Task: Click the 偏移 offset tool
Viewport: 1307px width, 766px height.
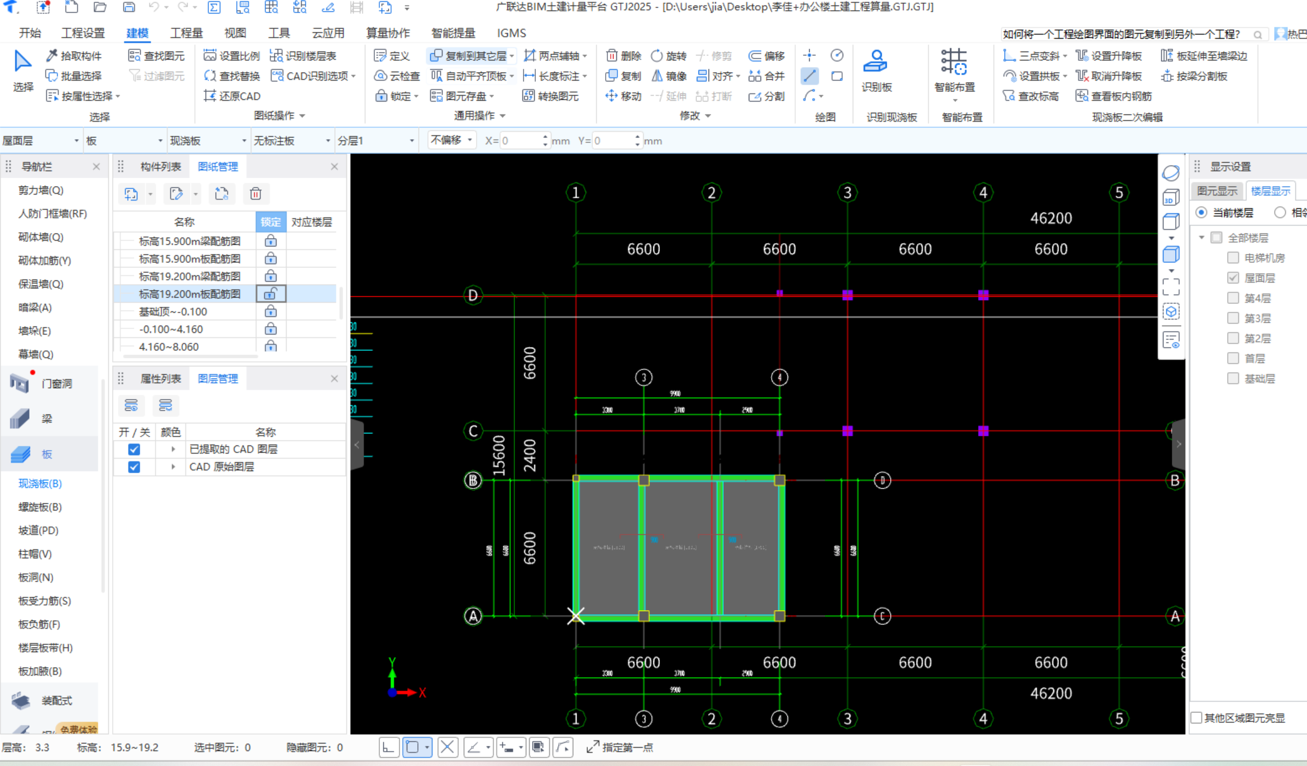Action: pos(767,56)
